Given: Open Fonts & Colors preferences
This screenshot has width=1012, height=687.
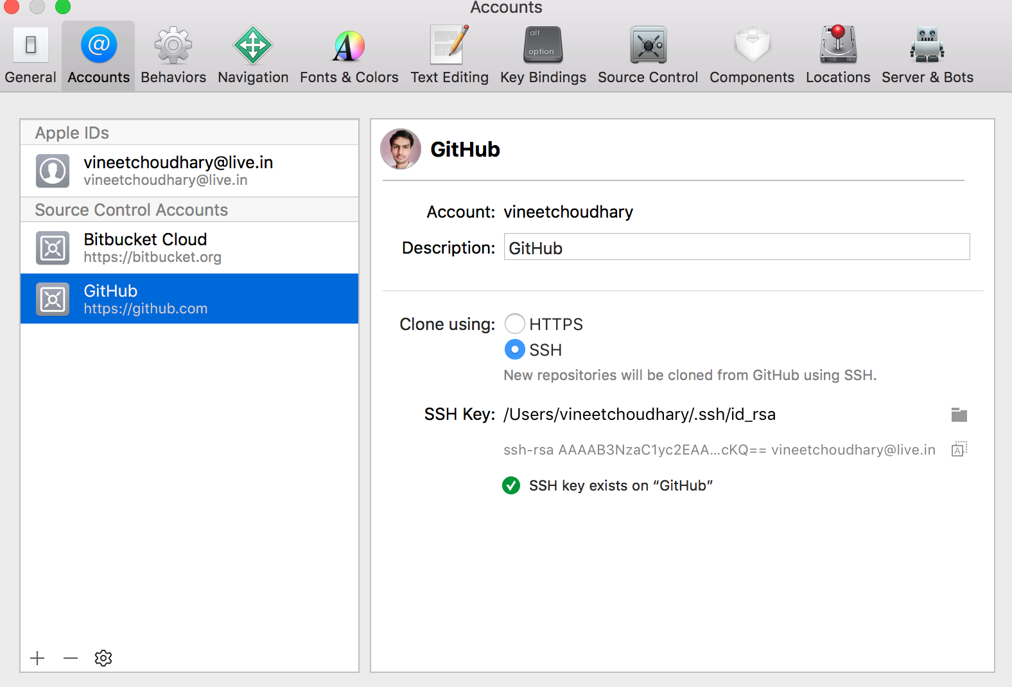Looking at the screenshot, I should pos(349,57).
